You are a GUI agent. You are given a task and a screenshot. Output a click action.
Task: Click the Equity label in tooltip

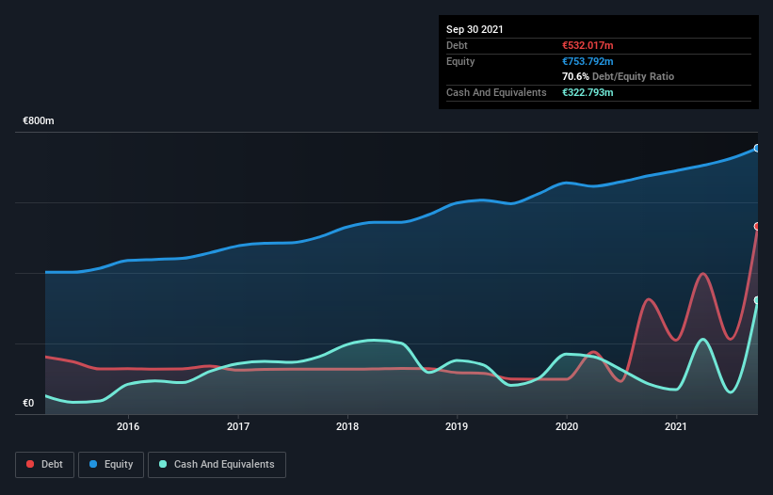460,61
